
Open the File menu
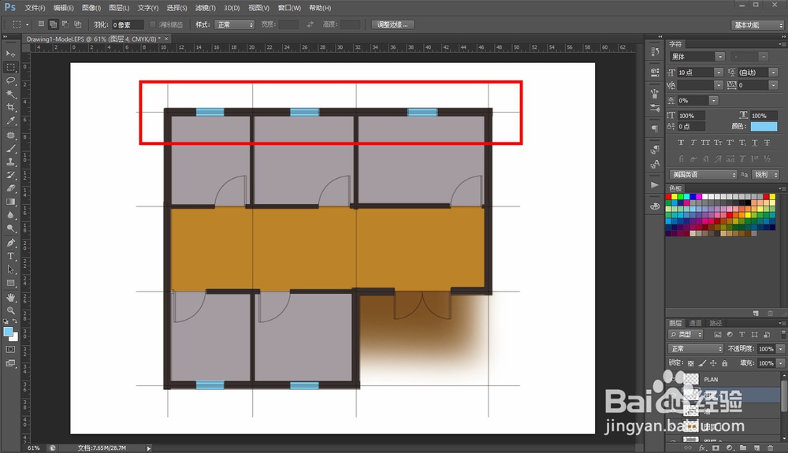[x=35, y=8]
